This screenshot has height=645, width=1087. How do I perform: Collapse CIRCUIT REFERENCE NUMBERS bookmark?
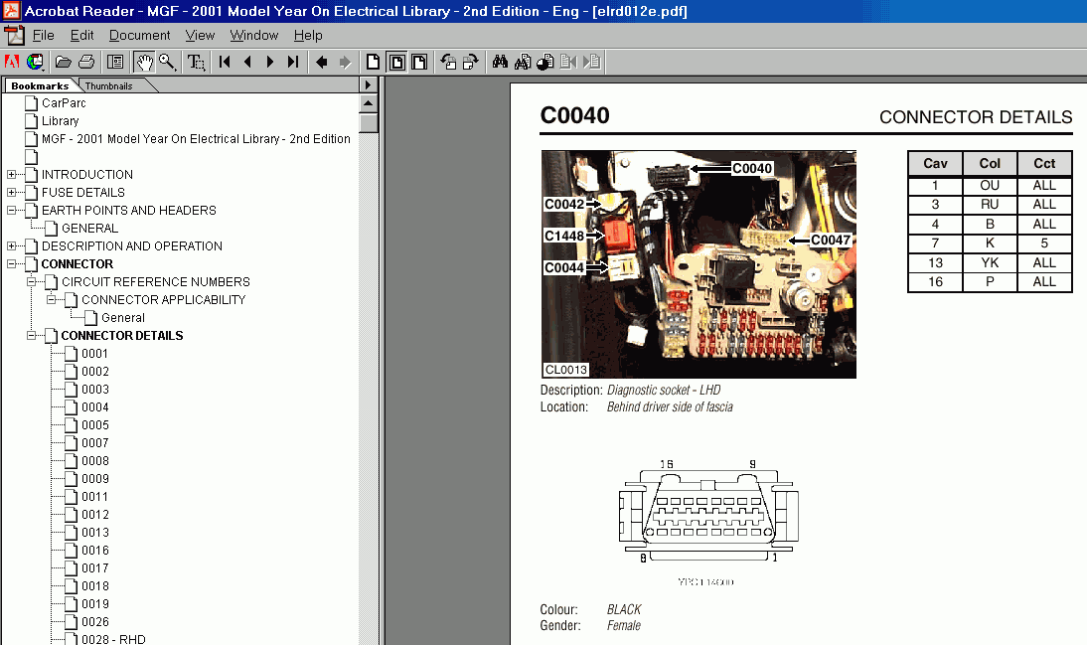(x=31, y=281)
